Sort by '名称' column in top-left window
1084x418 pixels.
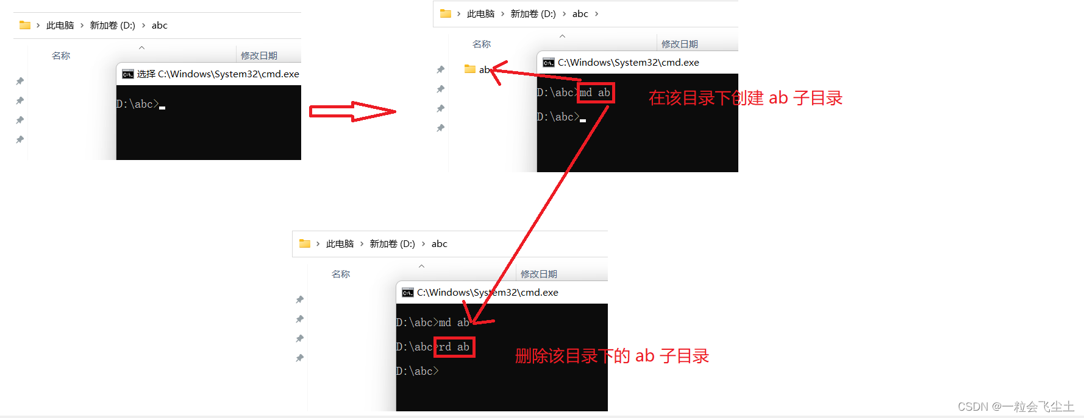click(61, 55)
